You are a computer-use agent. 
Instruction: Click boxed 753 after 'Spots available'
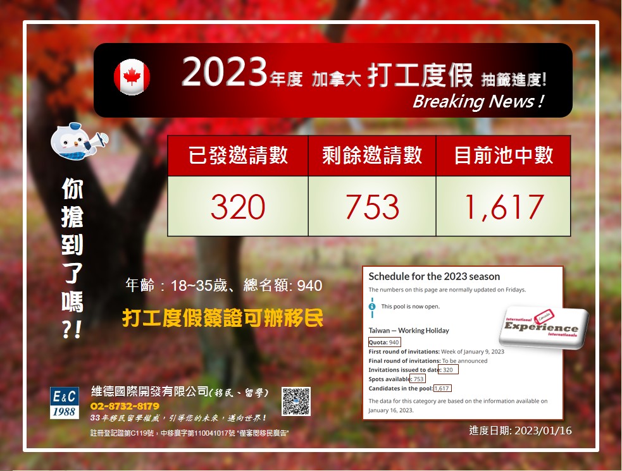pyautogui.click(x=418, y=379)
